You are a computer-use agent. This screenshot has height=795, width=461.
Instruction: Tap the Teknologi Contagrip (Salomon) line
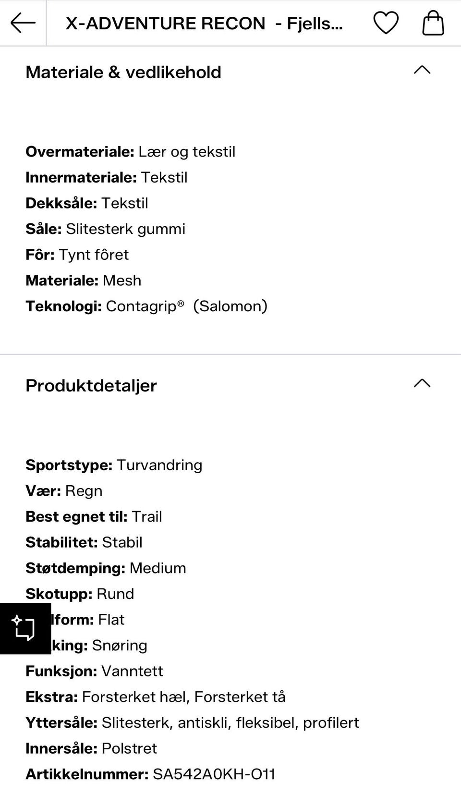tap(146, 306)
